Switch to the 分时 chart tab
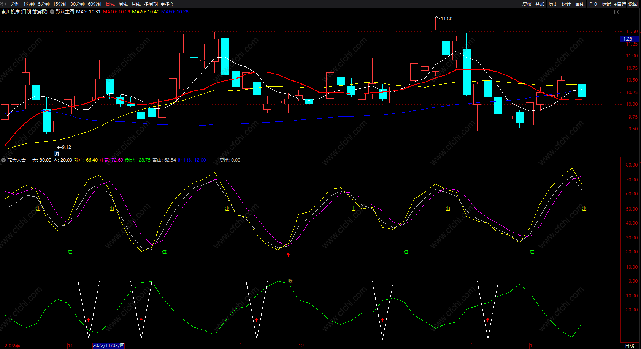The width and height of the screenshot is (641, 349). (15, 4)
